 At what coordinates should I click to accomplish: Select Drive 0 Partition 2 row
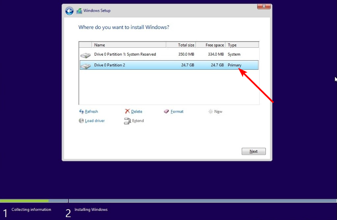[x=169, y=65]
